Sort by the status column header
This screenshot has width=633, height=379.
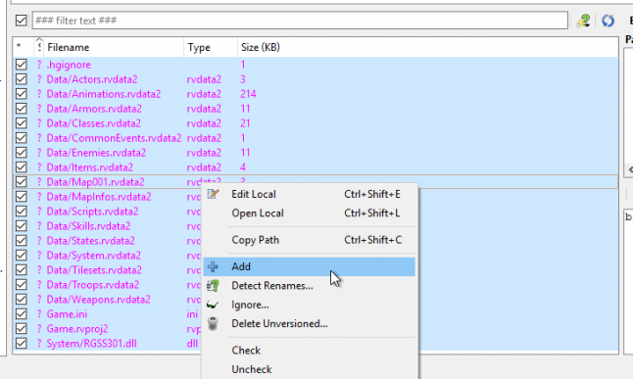click(39, 47)
